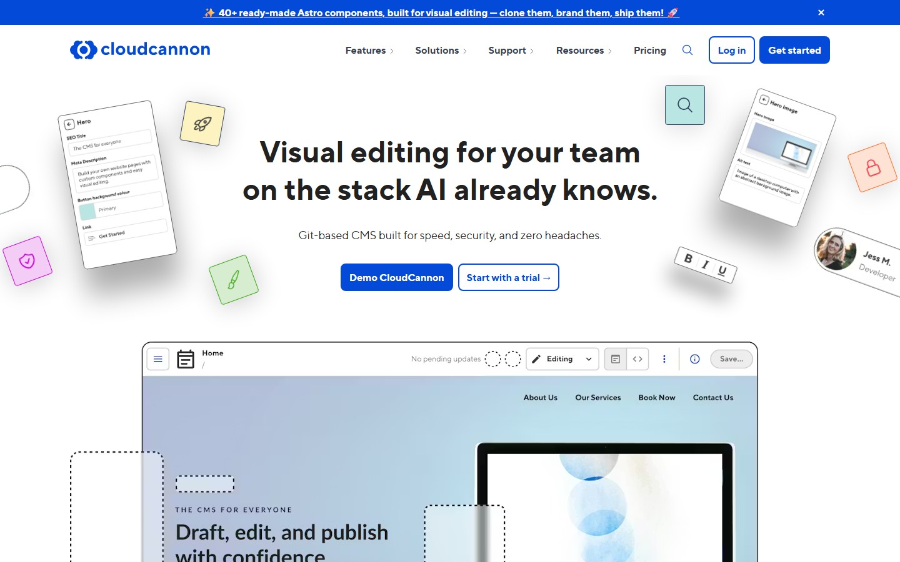The width and height of the screenshot is (900, 562).
Task: Click the teal search tile
Action: [x=685, y=105]
